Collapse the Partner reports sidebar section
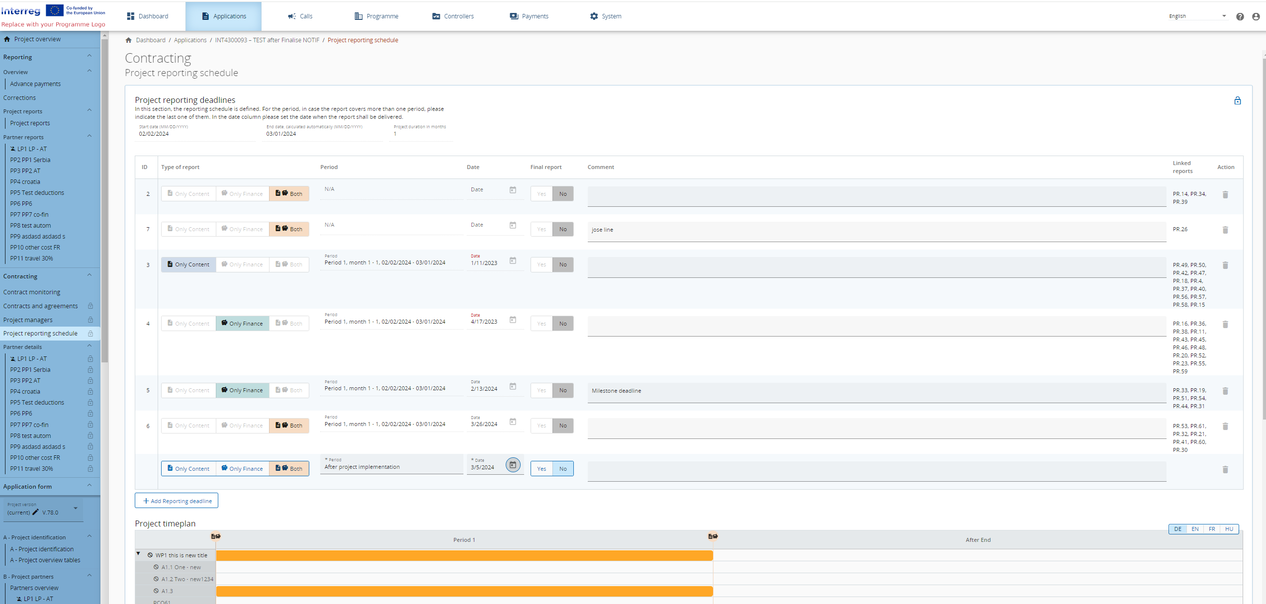Image resolution: width=1266 pixels, height=604 pixels. [90, 137]
